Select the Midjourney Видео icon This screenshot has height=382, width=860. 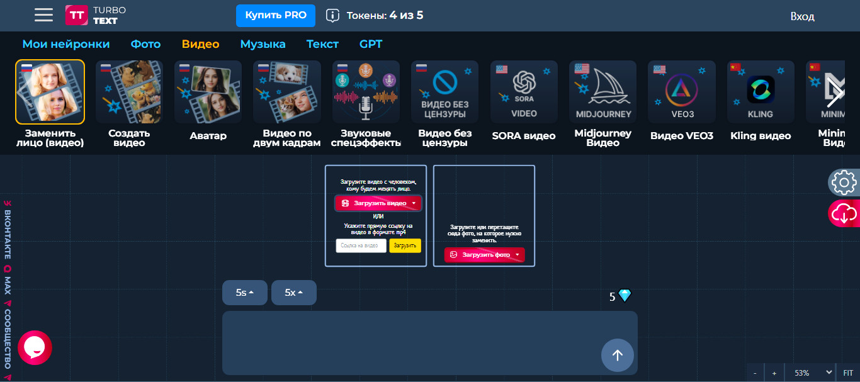point(603,92)
